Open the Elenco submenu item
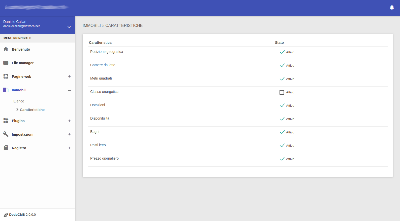The image size is (400, 221). [19, 101]
